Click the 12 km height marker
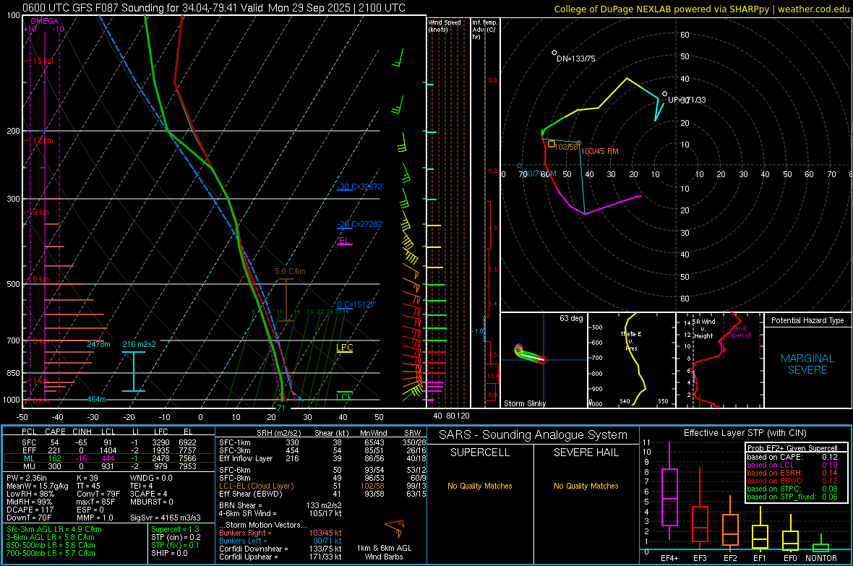 pyautogui.click(x=43, y=140)
